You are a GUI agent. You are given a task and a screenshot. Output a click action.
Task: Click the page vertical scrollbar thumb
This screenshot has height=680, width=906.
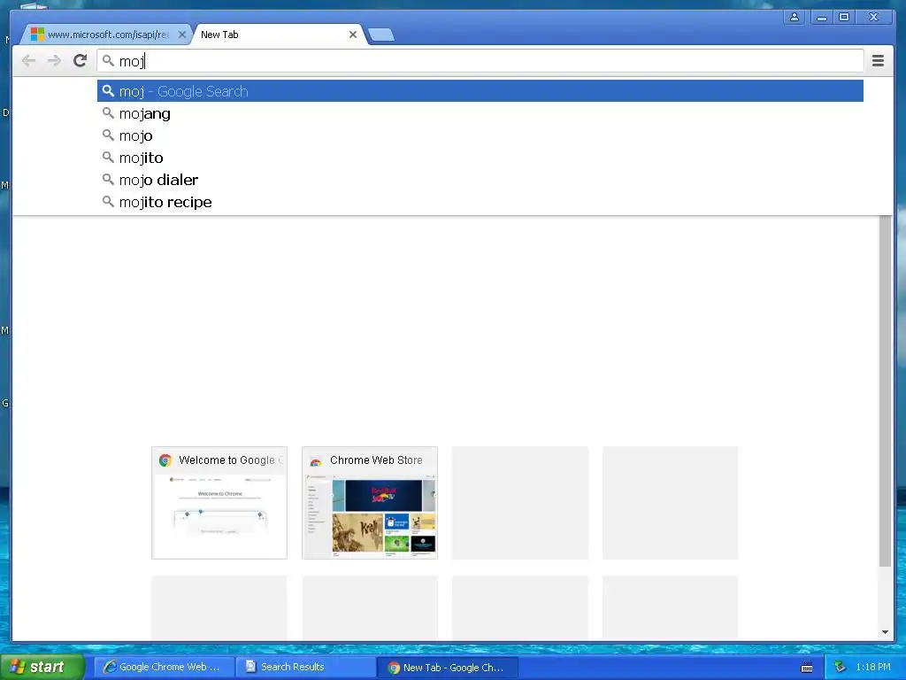[885, 390]
